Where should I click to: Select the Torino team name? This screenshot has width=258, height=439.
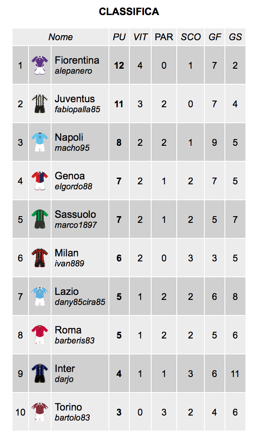tap(68, 407)
